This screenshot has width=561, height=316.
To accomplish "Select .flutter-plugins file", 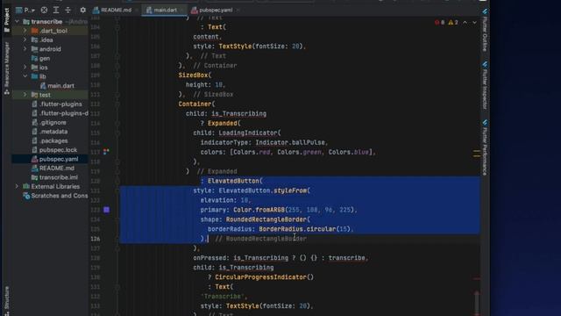I will 60,104.
